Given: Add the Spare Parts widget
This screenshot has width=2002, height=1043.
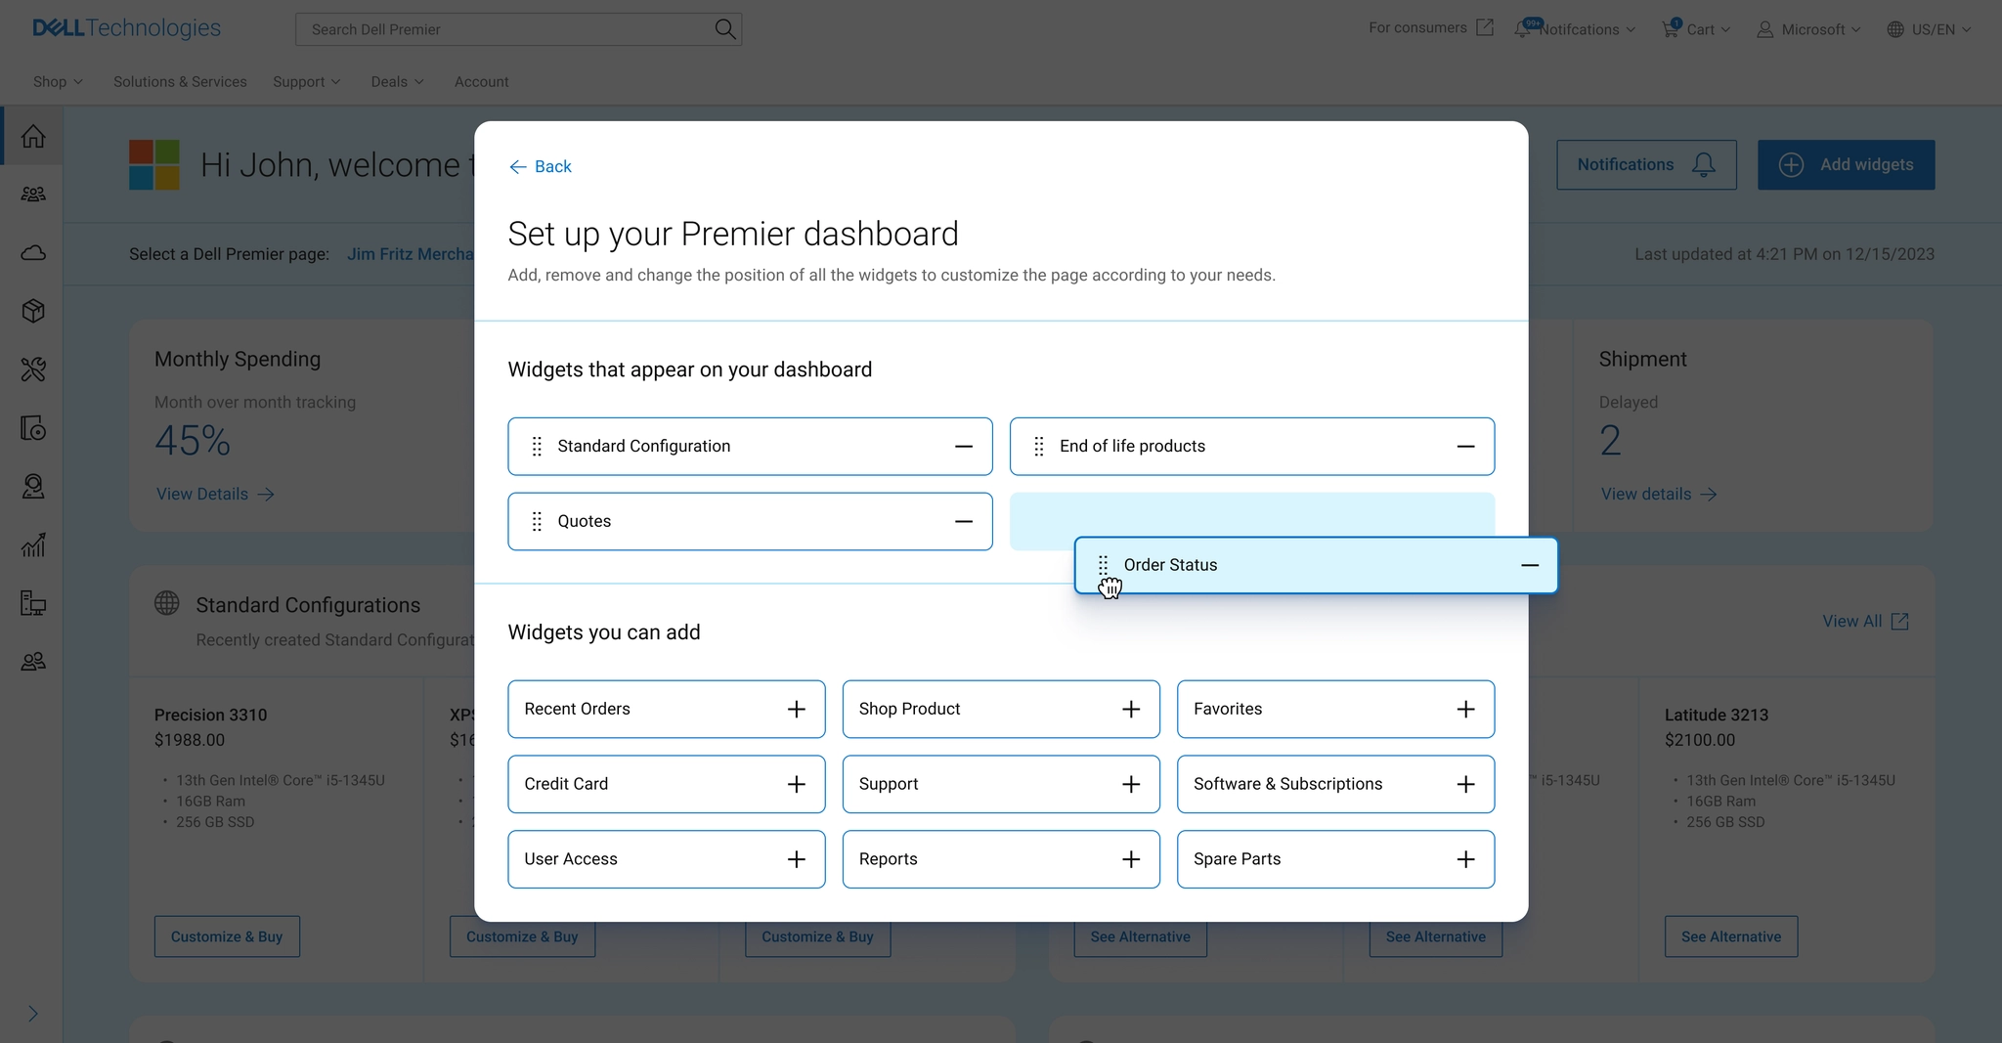Looking at the screenshot, I should pyautogui.click(x=1465, y=859).
